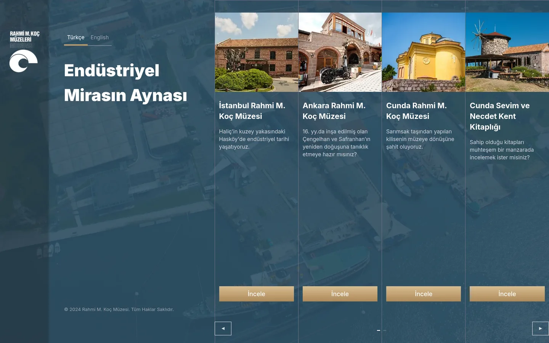Go to previous carousel slide arrow
The width and height of the screenshot is (549, 343).
pyautogui.click(x=223, y=329)
